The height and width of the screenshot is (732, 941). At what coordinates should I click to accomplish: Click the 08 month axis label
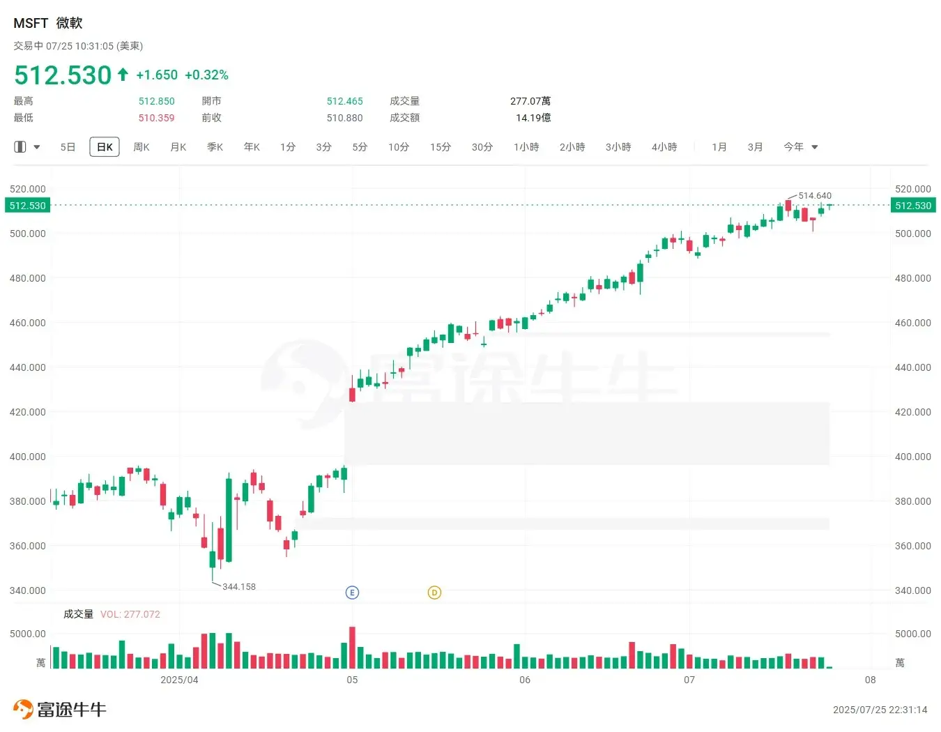(871, 680)
